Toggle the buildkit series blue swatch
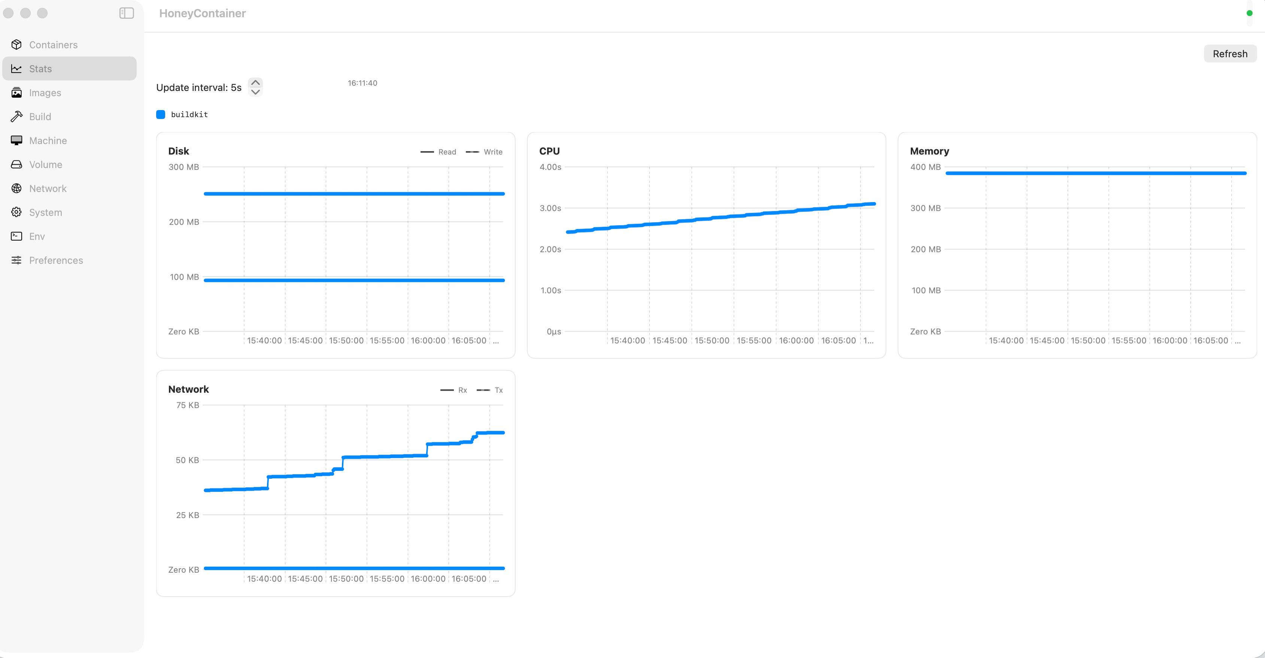Viewport: 1265px width, 658px height. pyautogui.click(x=161, y=114)
